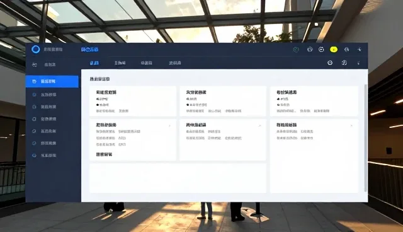The image size is (403, 232).
Task: Click the vertical scrollbar of content panel
Action: (x=366, y=137)
